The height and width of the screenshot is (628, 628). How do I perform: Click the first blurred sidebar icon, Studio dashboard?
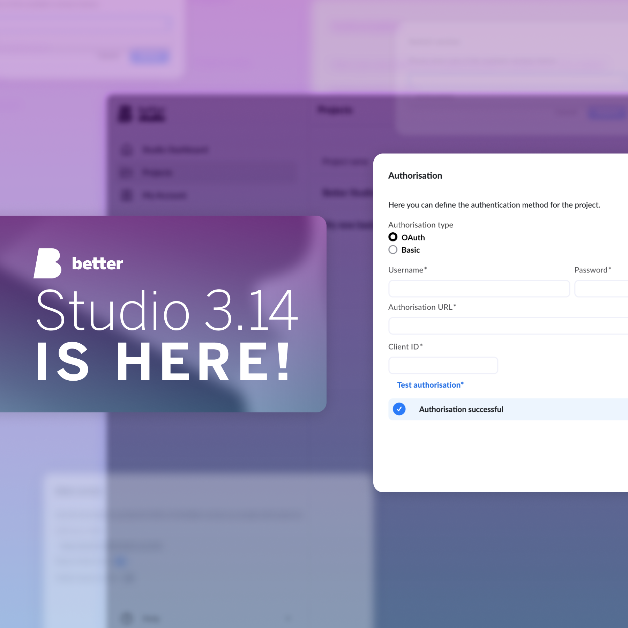pyautogui.click(x=127, y=150)
